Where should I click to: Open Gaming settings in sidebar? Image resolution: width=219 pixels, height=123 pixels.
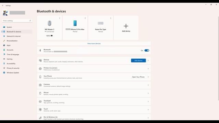[x=17, y=59]
